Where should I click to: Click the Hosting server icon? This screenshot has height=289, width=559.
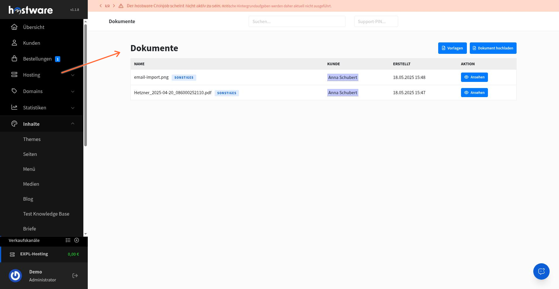click(14, 75)
